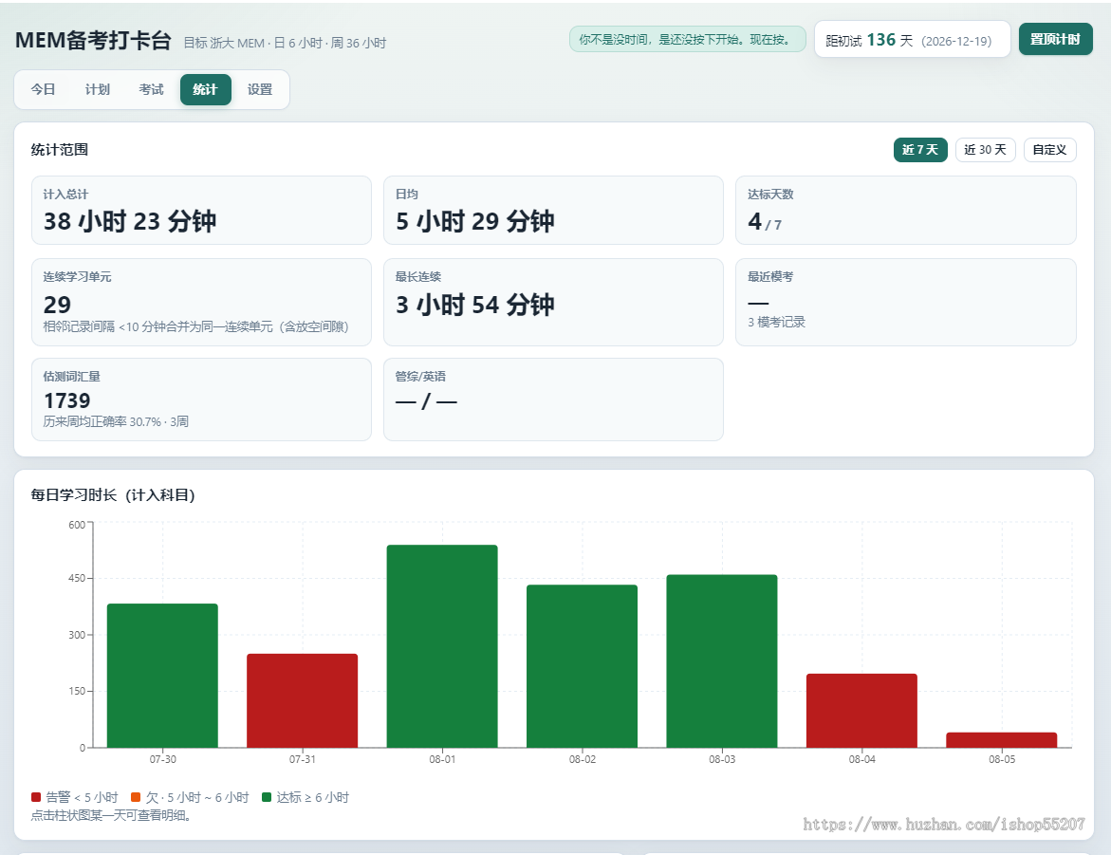Click the 目标 浙大 MEM subtitle text
Screen dimensions: 1111x855
285,44
